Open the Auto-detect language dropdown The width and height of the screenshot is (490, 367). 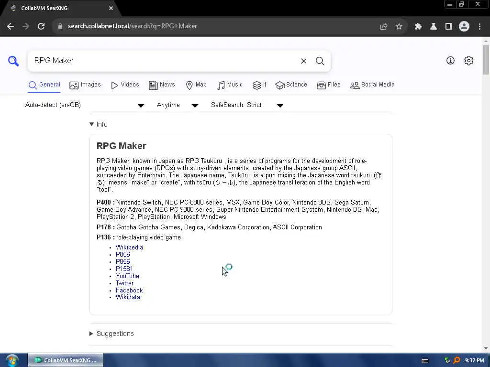click(x=84, y=105)
